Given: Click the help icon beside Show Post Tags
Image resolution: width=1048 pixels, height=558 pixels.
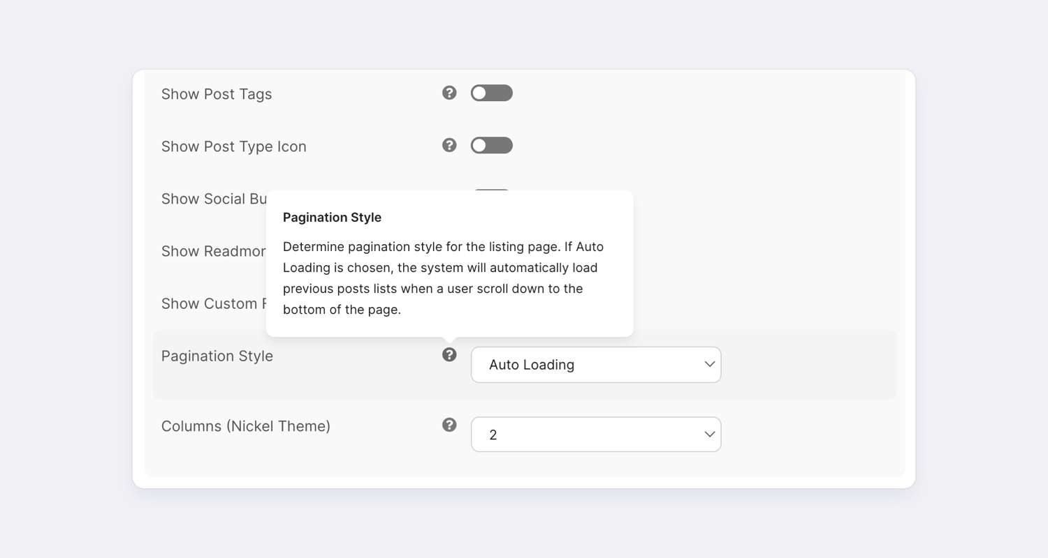Looking at the screenshot, I should click(x=449, y=92).
